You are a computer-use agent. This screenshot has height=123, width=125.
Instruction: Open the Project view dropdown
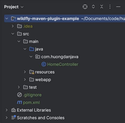pyautogui.click(x=14, y=7)
